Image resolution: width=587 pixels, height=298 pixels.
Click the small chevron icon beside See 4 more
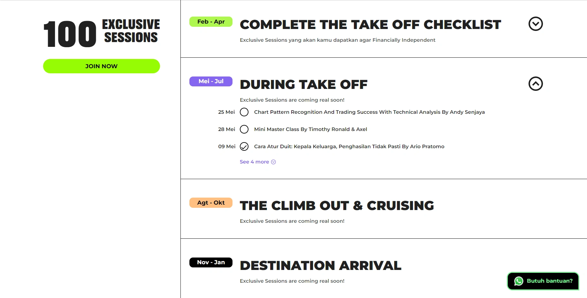273,162
